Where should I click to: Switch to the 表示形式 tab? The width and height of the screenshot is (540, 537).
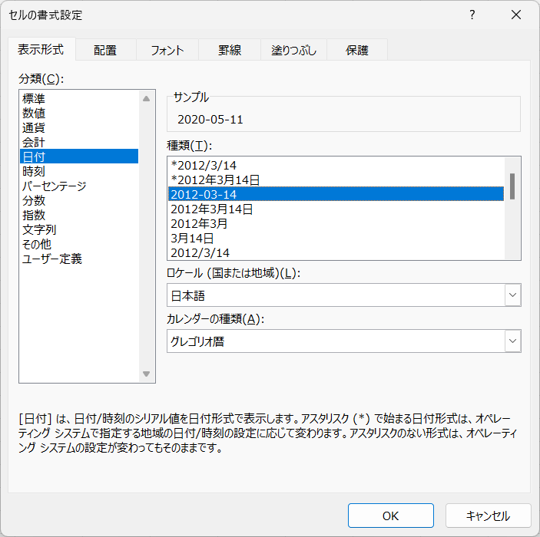(x=41, y=50)
